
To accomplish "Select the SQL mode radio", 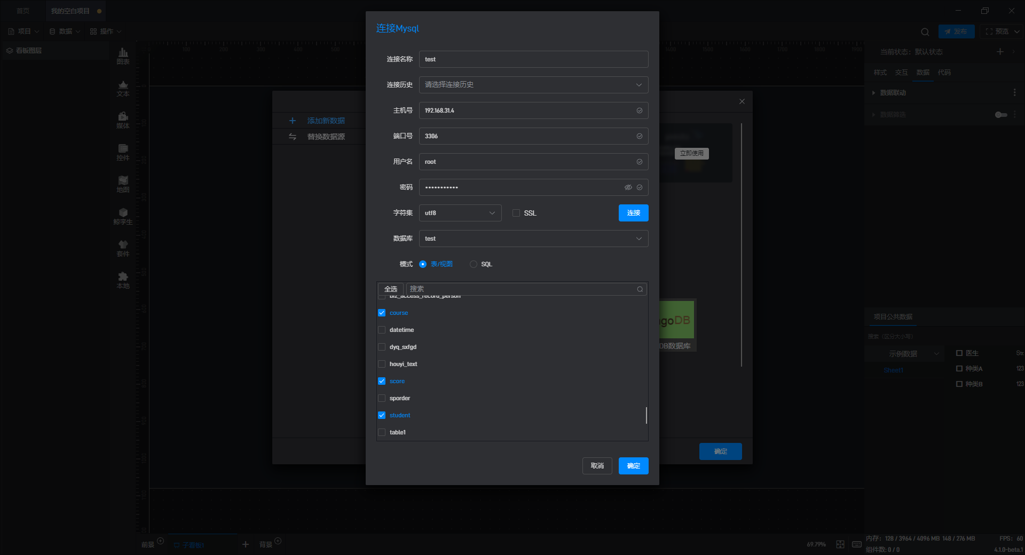I will 474,264.
